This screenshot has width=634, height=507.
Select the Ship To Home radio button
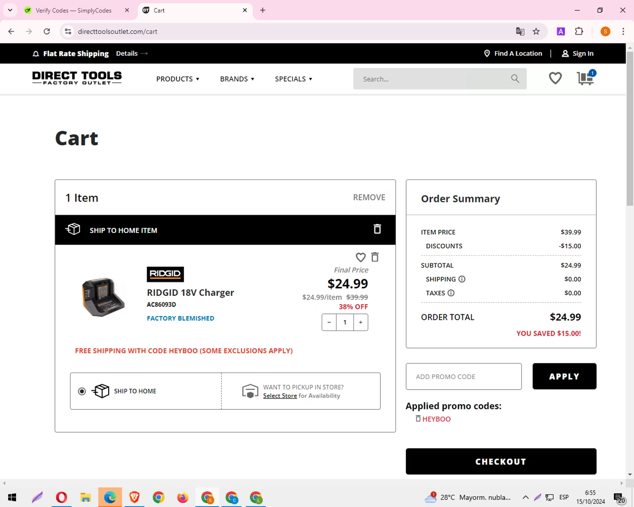pyautogui.click(x=82, y=391)
